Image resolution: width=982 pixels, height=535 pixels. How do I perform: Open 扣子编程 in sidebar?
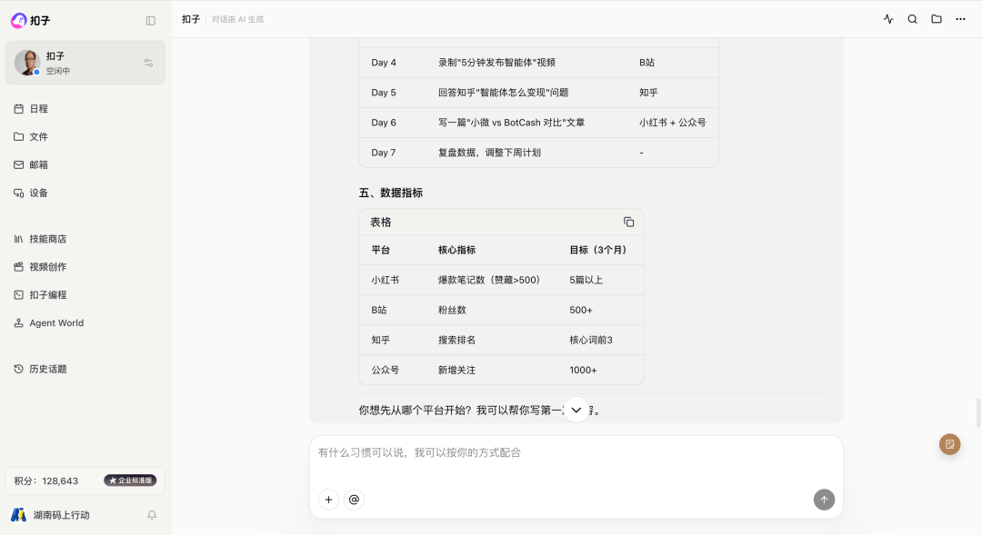tap(85, 295)
